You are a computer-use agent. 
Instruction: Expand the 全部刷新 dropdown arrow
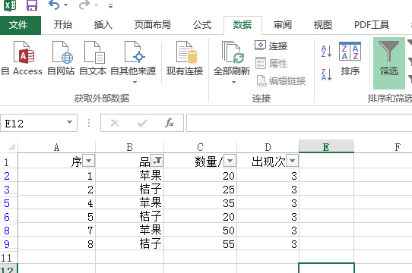tap(233, 83)
